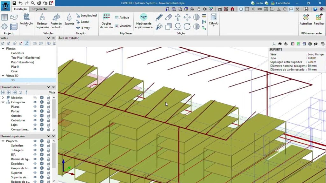Image resolution: width=326 pixels, height=183 pixels.
Task: Select the eraser tool in Edição
Action: (x=168, y=17)
